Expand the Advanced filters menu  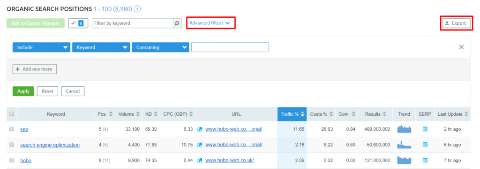click(210, 23)
